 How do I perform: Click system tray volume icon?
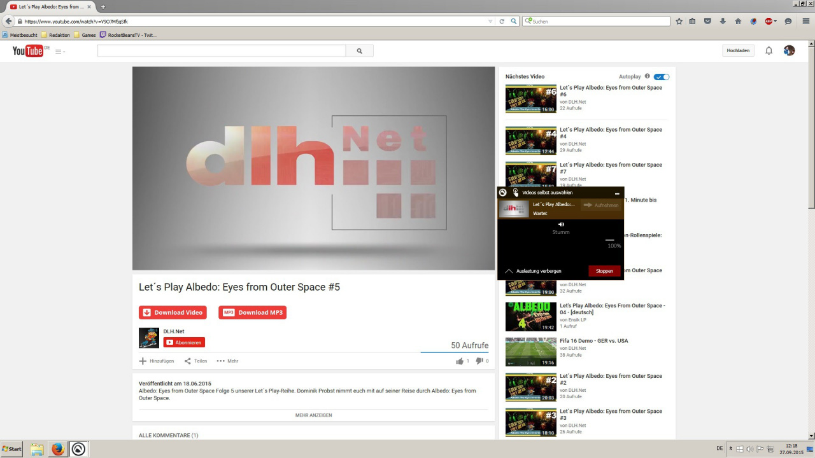point(749,449)
